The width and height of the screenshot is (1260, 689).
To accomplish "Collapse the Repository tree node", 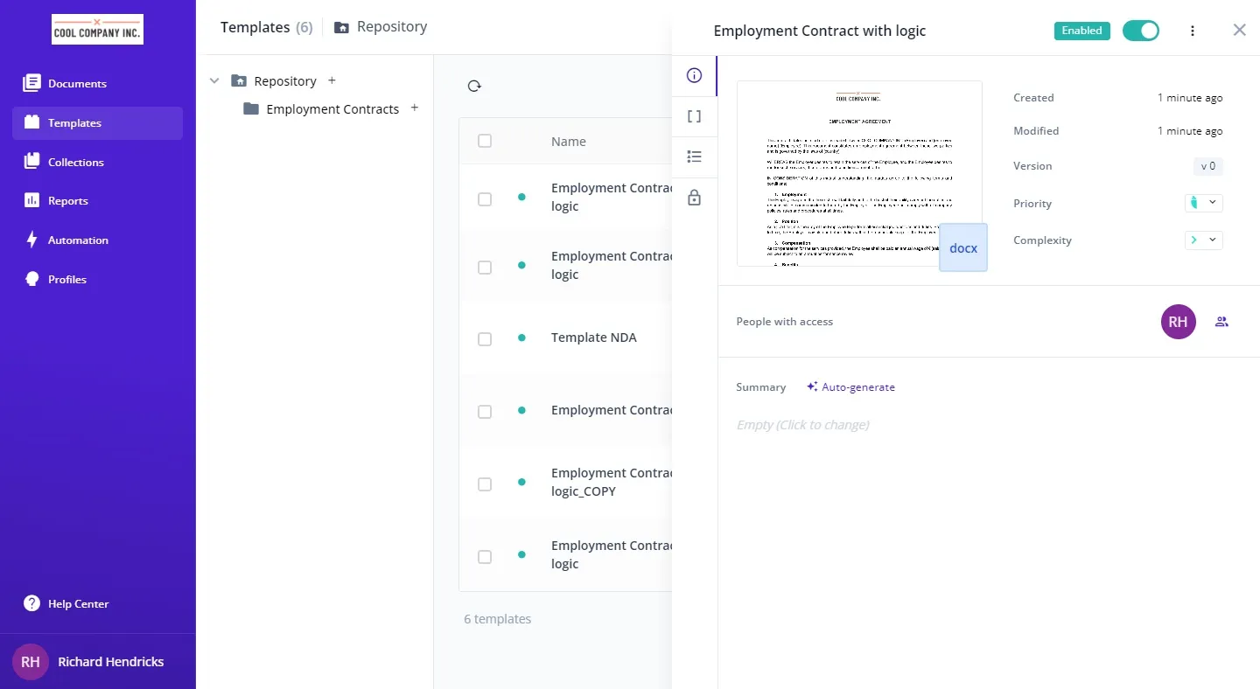I will pyautogui.click(x=214, y=81).
